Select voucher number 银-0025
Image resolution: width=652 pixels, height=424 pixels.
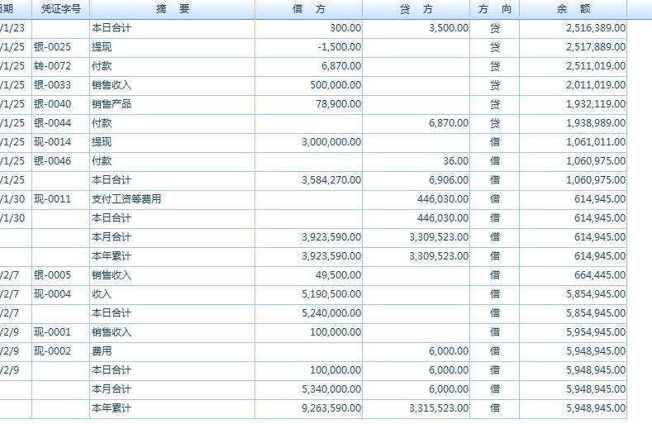point(52,47)
